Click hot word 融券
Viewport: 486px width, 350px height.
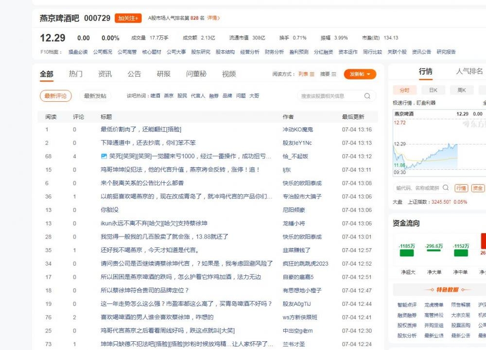[214, 96]
